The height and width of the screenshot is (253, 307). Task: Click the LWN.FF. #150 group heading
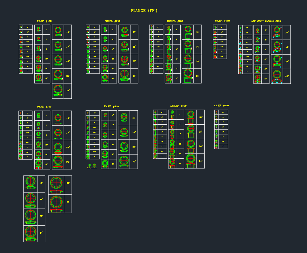tap(175, 21)
